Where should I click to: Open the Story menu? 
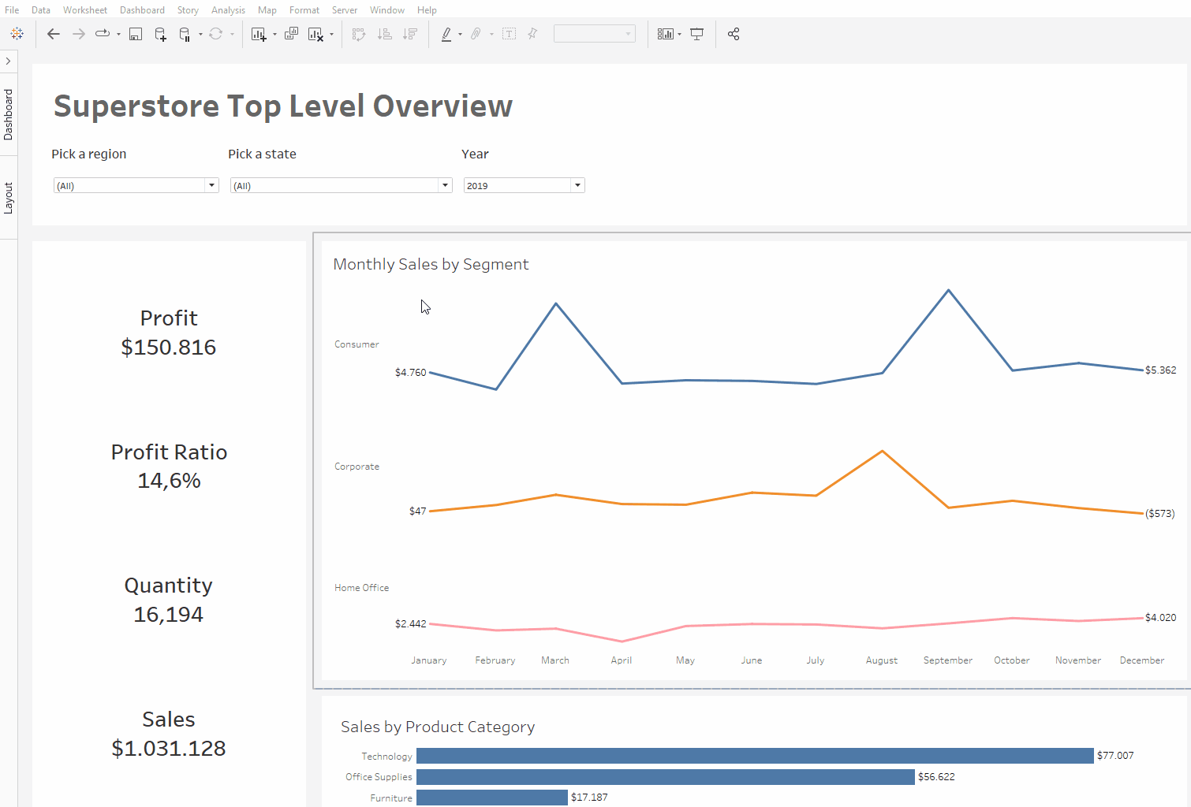point(188,10)
